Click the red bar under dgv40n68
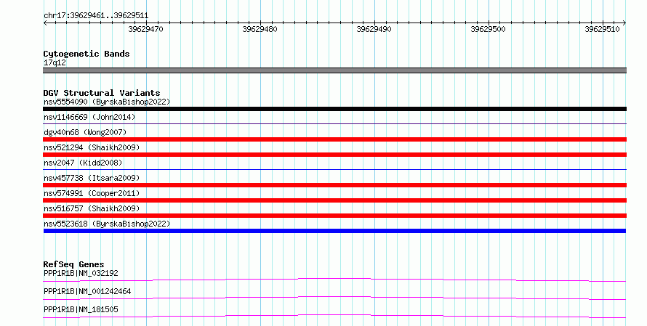 pyautogui.click(x=334, y=139)
